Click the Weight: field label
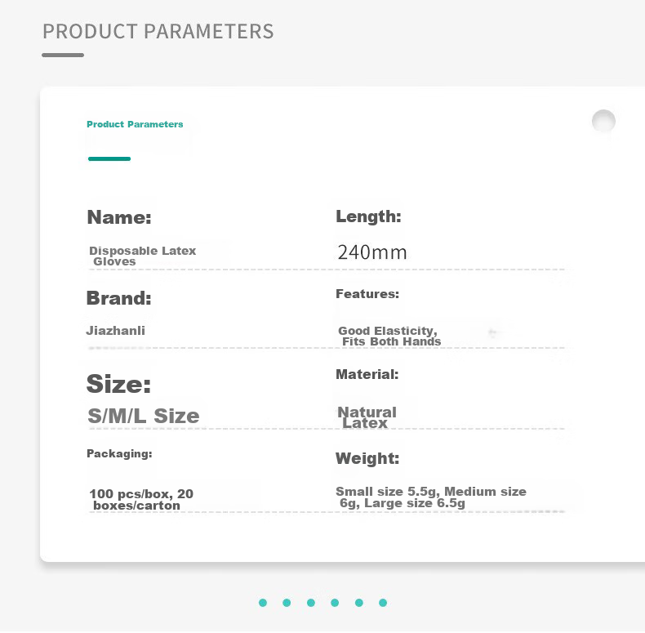The height and width of the screenshot is (633, 645). click(x=367, y=458)
